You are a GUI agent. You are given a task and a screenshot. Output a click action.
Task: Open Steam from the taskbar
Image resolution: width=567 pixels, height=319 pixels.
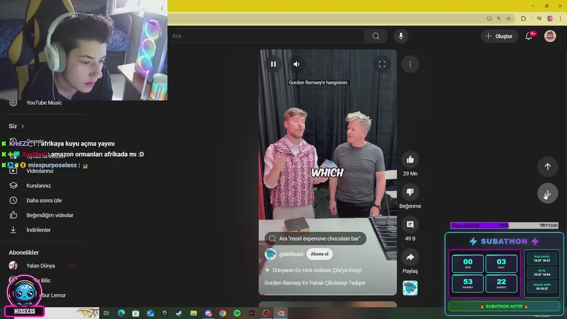(179, 313)
